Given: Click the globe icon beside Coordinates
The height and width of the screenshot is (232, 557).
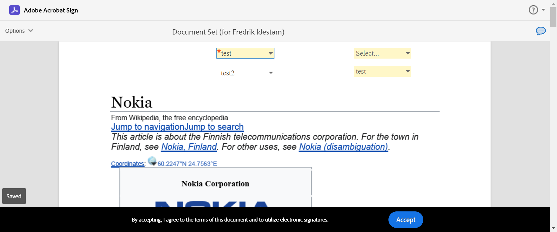Looking at the screenshot, I should pos(152,161).
